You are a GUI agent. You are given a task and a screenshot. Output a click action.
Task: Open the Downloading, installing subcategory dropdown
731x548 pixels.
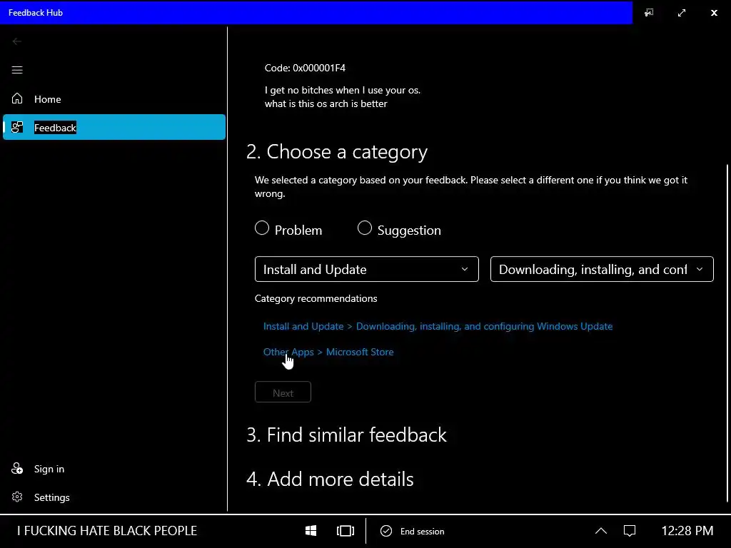pyautogui.click(x=602, y=269)
